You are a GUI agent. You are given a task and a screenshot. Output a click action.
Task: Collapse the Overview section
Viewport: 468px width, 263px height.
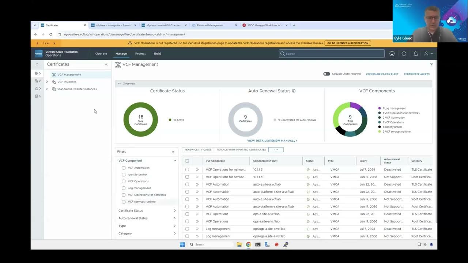(120, 84)
